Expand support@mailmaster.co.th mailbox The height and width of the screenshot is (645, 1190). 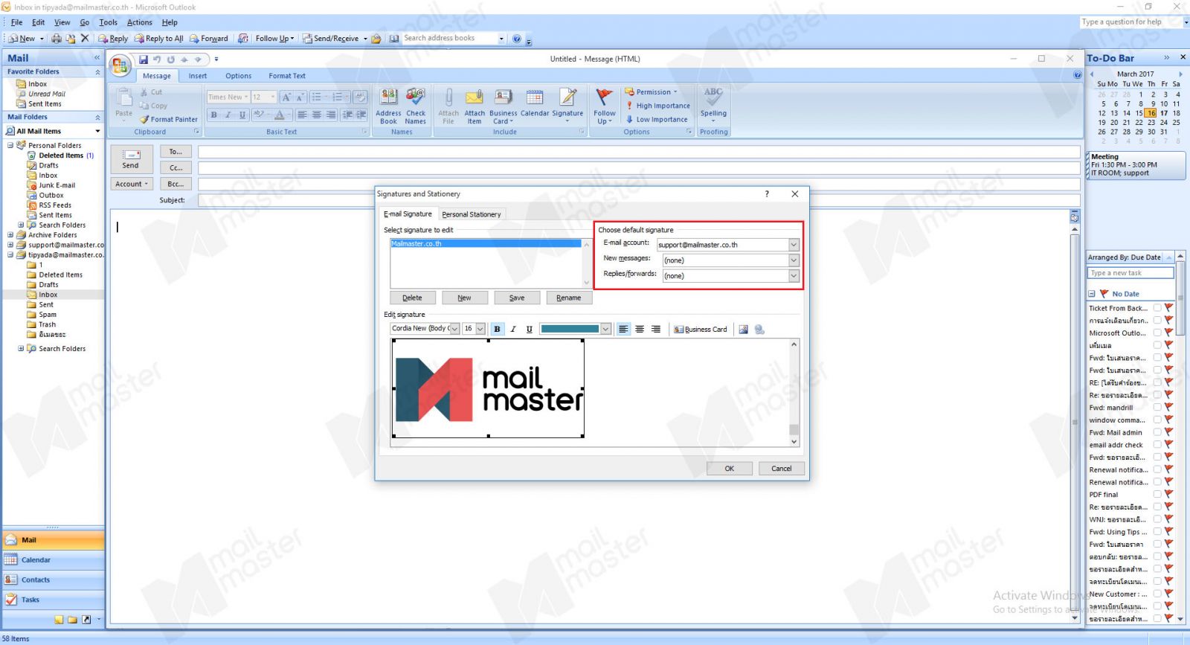(x=10, y=245)
